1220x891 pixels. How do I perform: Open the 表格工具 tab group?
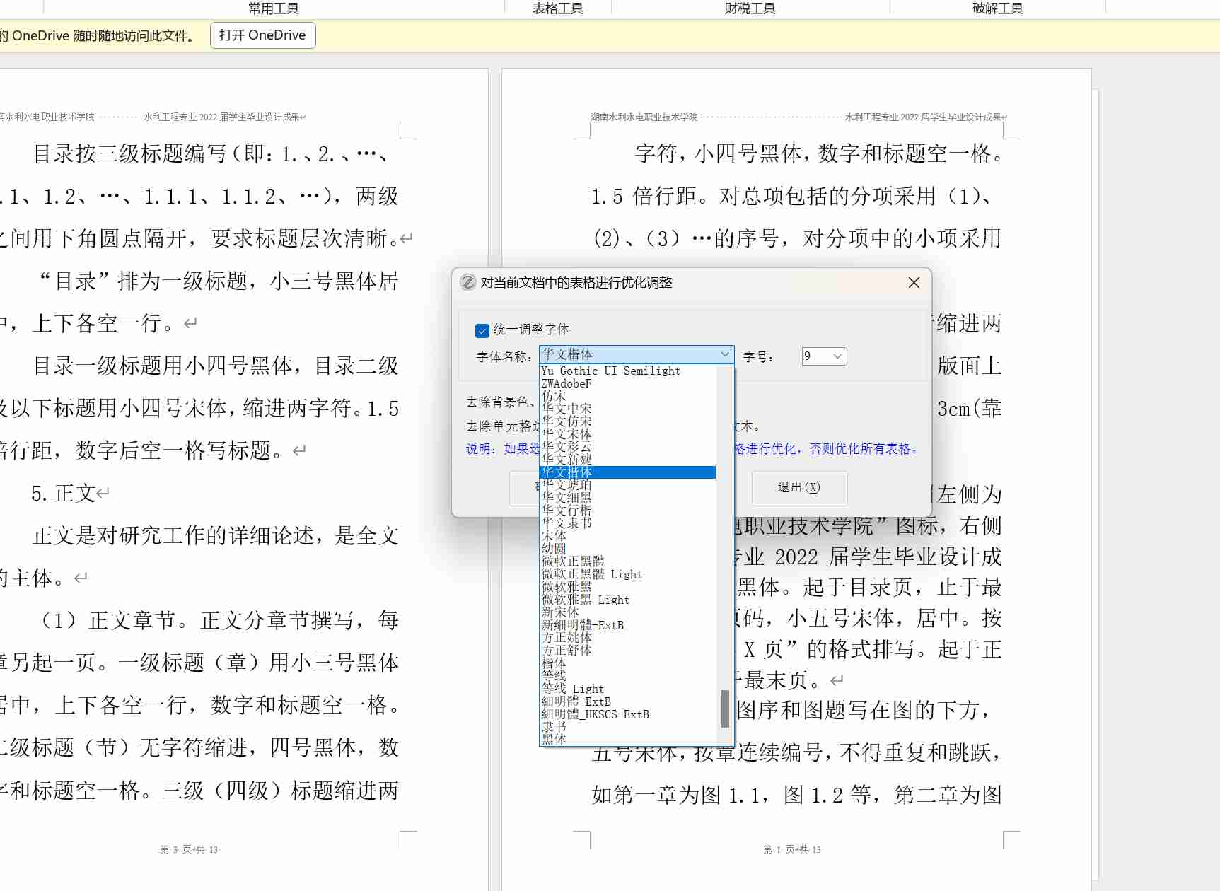(557, 8)
